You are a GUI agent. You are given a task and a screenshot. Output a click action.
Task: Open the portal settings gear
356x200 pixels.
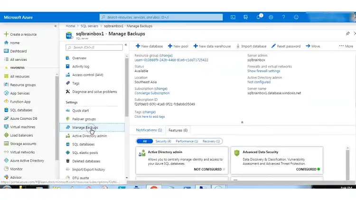point(271,17)
